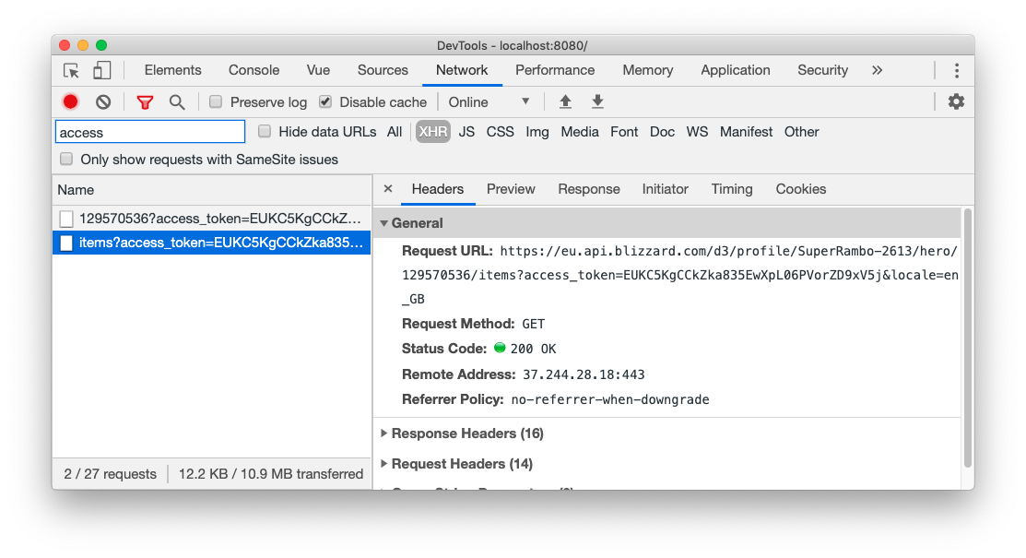Filter requests by Media
Screen dimensions: 1026x558
580,132
